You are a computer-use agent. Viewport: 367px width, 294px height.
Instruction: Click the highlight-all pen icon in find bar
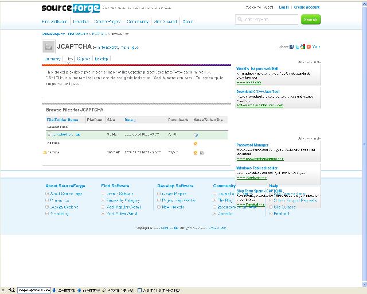pyautogui.click(x=104, y=290)
